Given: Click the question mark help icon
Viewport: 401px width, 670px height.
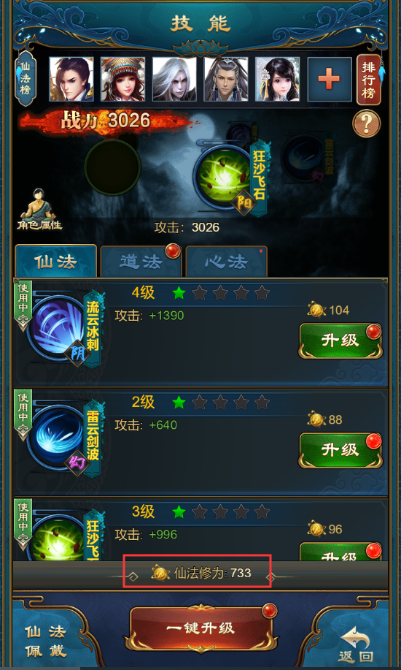Looking at the screenshot, I should click(366, 123).
